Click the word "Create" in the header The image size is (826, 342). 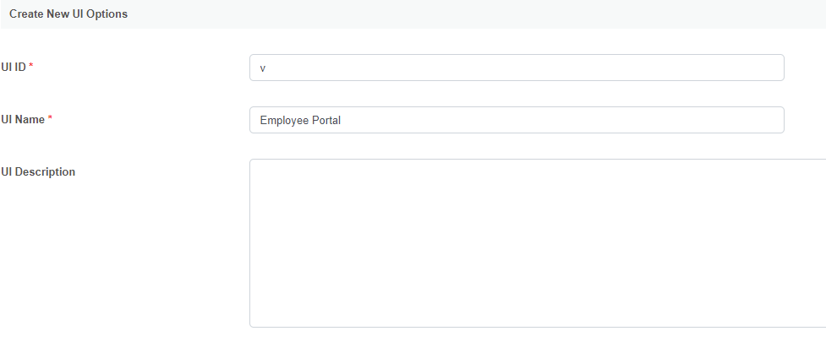point(26,14)
